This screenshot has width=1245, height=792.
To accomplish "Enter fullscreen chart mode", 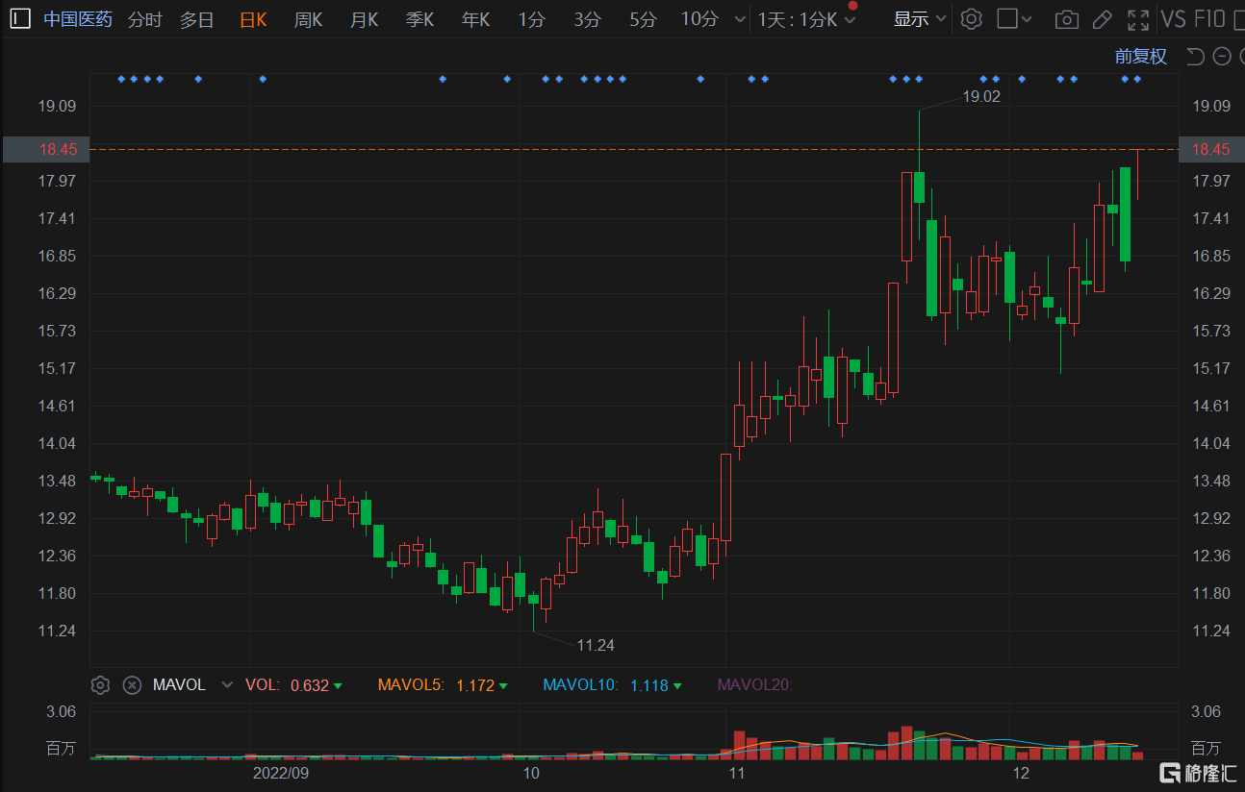I will coord(1138,19).
